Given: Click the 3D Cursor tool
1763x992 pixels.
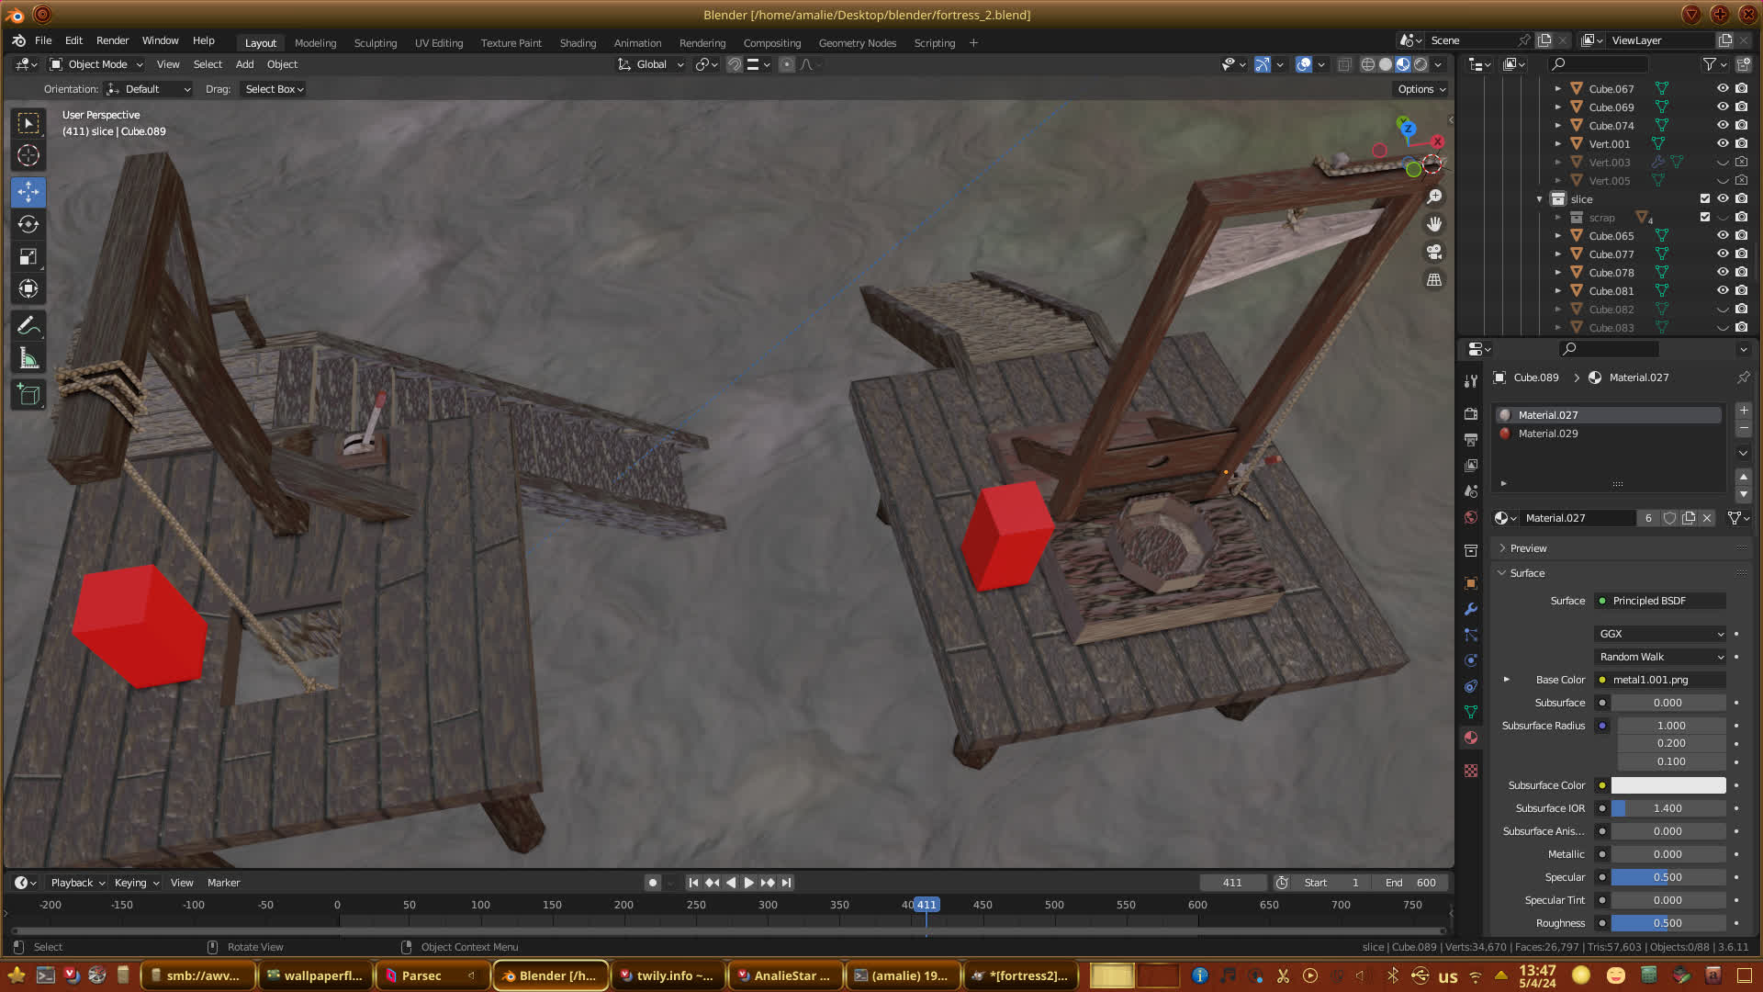Looking at the screenshot, I should pyautogui.click(x=28, y=155).
